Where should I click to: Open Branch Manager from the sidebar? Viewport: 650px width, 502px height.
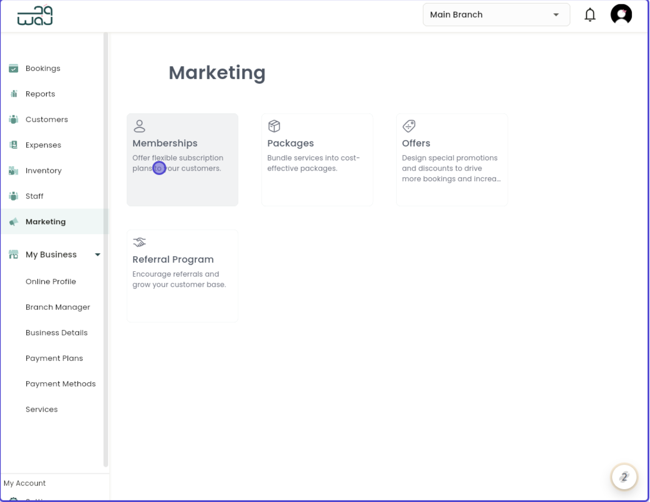tap(58, 307)
